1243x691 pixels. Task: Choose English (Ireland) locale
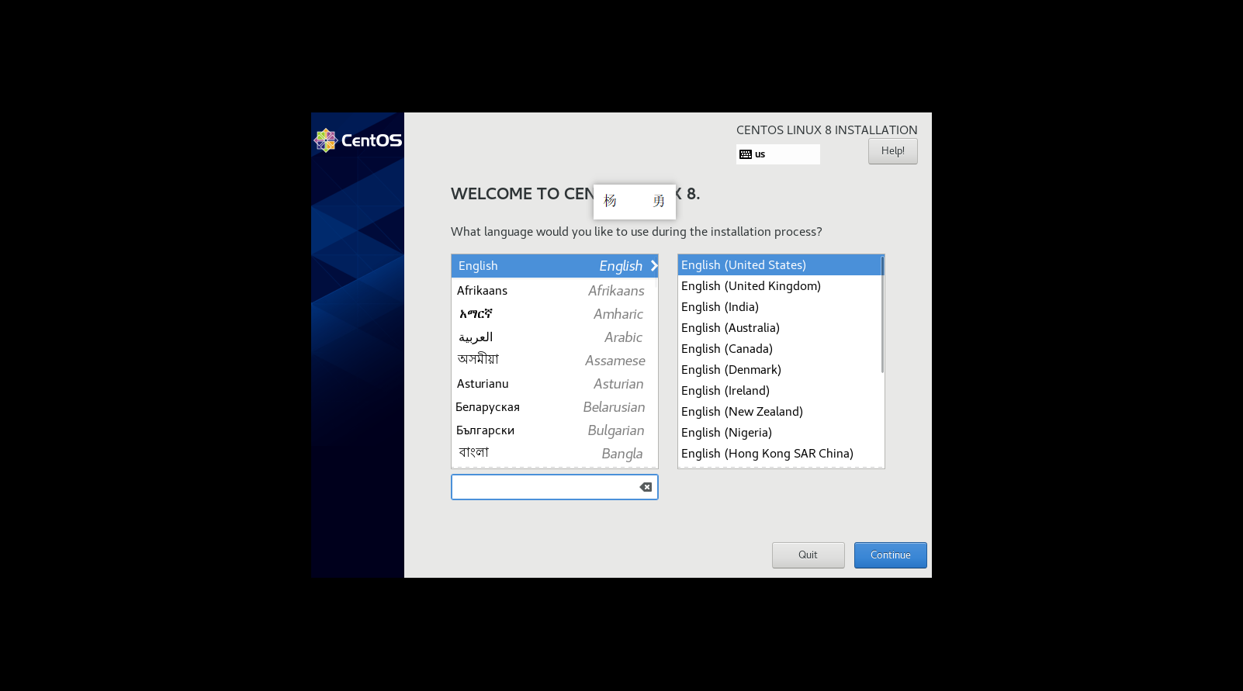coord(780,391)
